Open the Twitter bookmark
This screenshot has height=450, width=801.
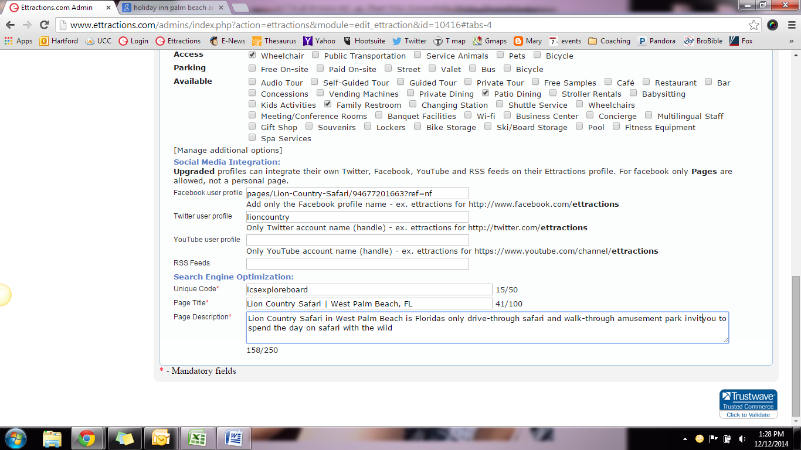pos(409,41)
